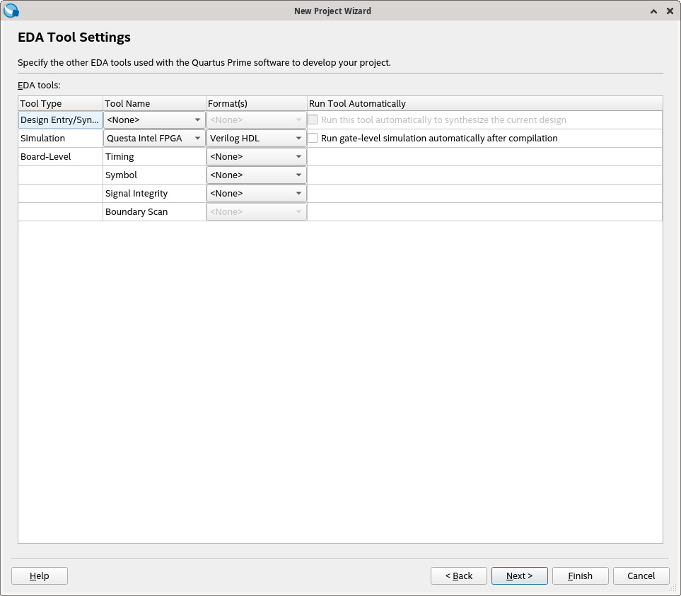Viewport: 681px width, 596px height.
Task: Click the Tool Name column header
Action: [x=154, y=103]
